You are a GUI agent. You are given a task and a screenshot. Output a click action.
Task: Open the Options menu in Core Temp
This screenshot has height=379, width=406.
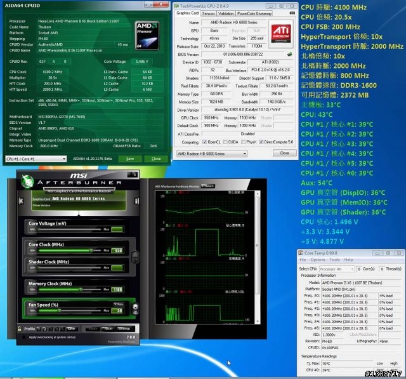[x=317, y=260]
